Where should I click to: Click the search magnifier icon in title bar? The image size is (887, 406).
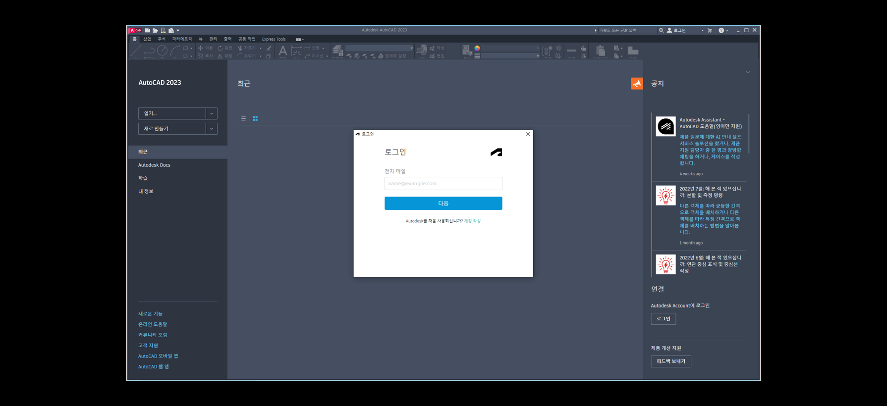click(661, 30)
